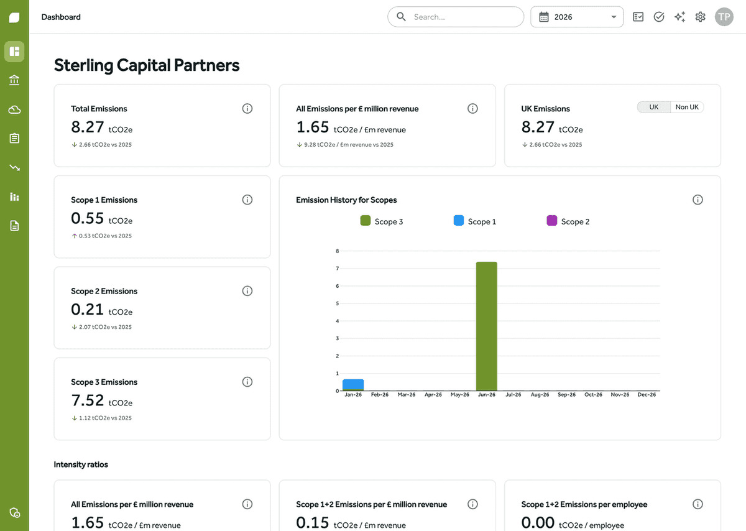Click the 8.27 Total Emissions value
Viewport: 746px width, 531px height.
pyautogui.click(x=88, y=127)
